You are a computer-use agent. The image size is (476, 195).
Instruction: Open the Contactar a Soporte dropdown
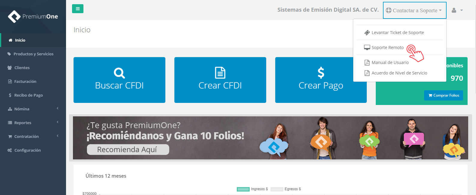click(x=415, y=10)
